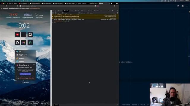
Task: Switch to the Live streaming browser tab
Action: pos(24,4)
